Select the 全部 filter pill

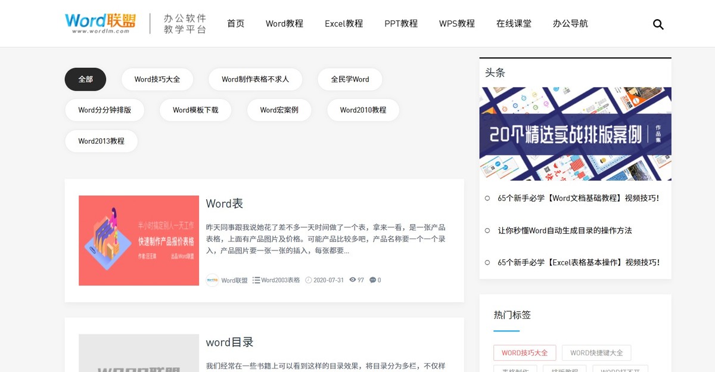[x=85, y=79]
